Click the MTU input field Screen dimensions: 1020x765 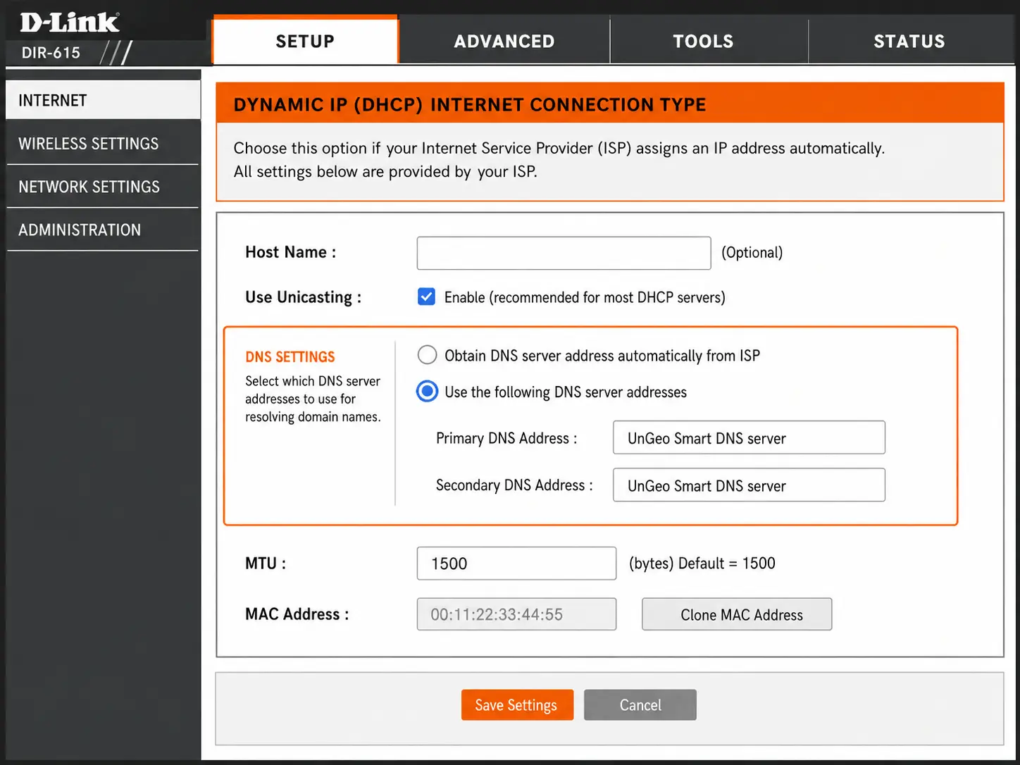(516, 563)
